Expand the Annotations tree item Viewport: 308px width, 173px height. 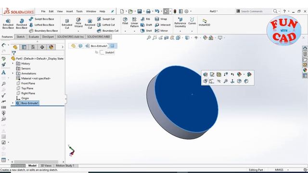pyautogui.click(x=13, y=73)
